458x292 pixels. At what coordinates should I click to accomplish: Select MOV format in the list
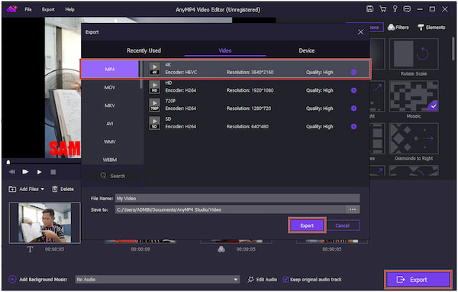click(110, 87)
